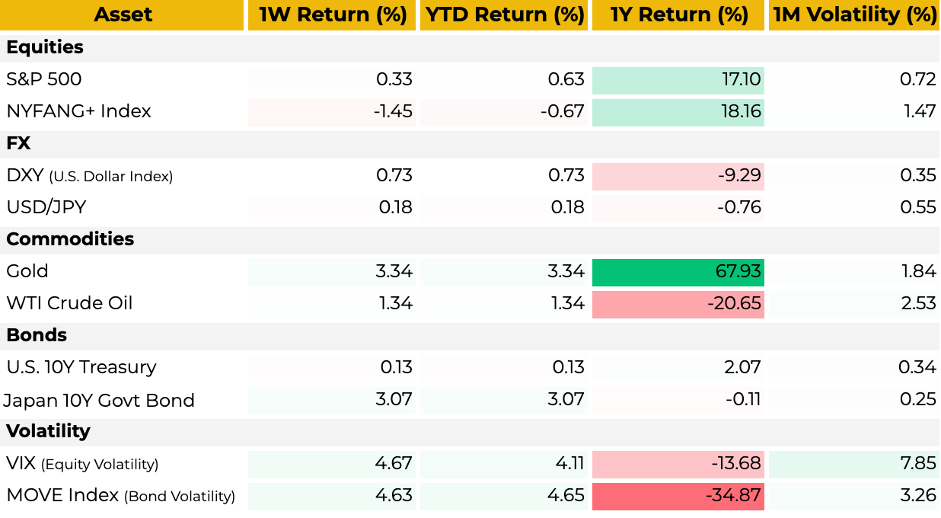Select the S&P 500 row label
This screenshot has width=941, height=518.
(44, 79)
